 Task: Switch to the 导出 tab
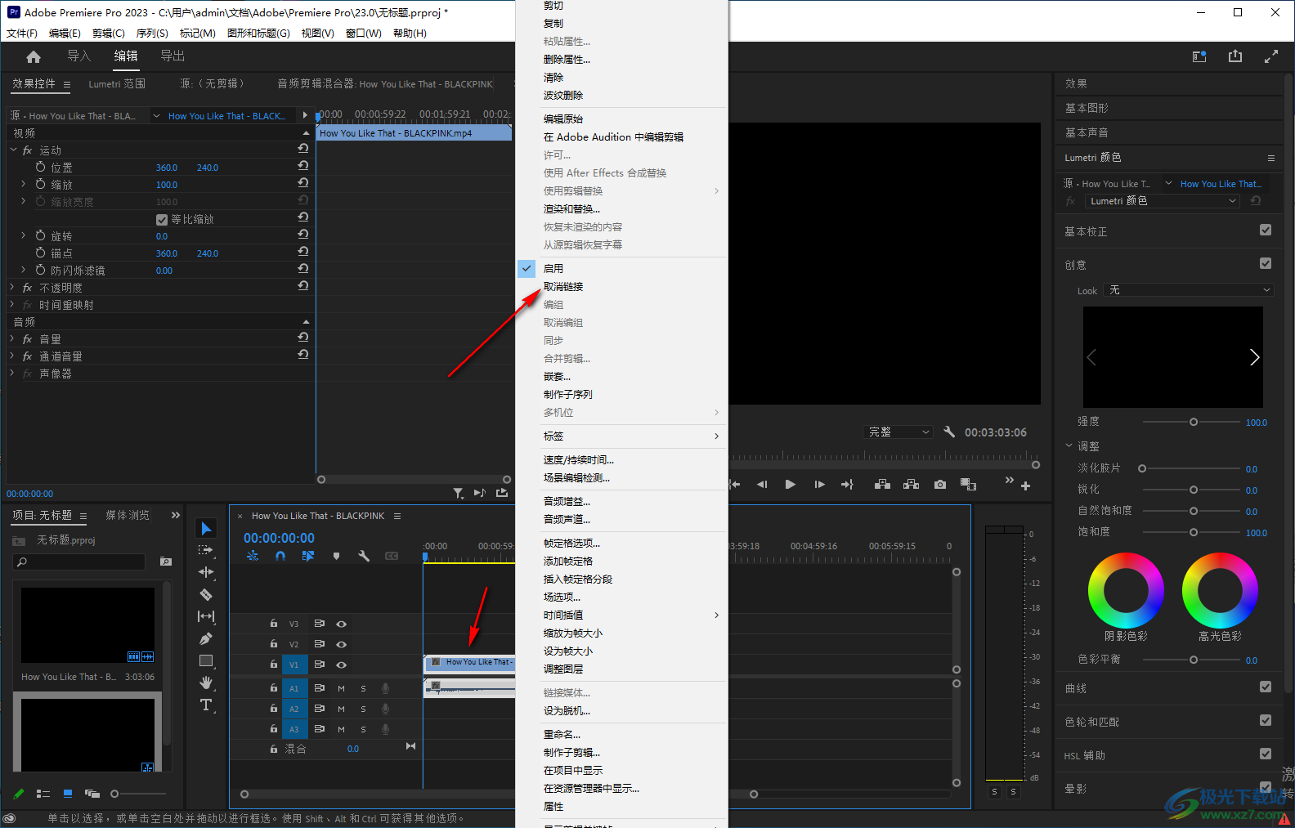(173, 56)
